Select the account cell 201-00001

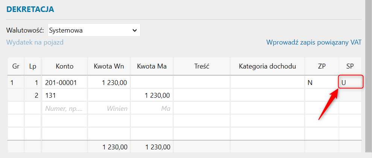64,83
